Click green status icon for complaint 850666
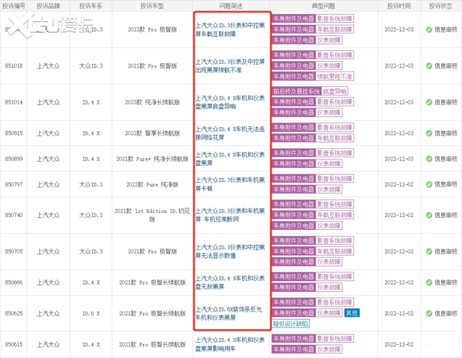This screenshot has height=358, width=462. (x=429, y=283)
